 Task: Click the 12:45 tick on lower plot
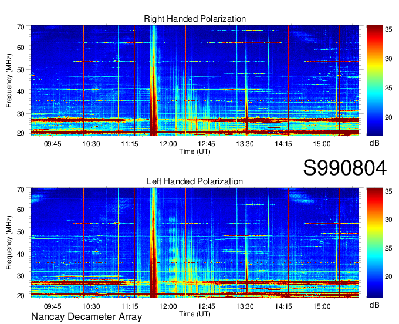point(207,306)
